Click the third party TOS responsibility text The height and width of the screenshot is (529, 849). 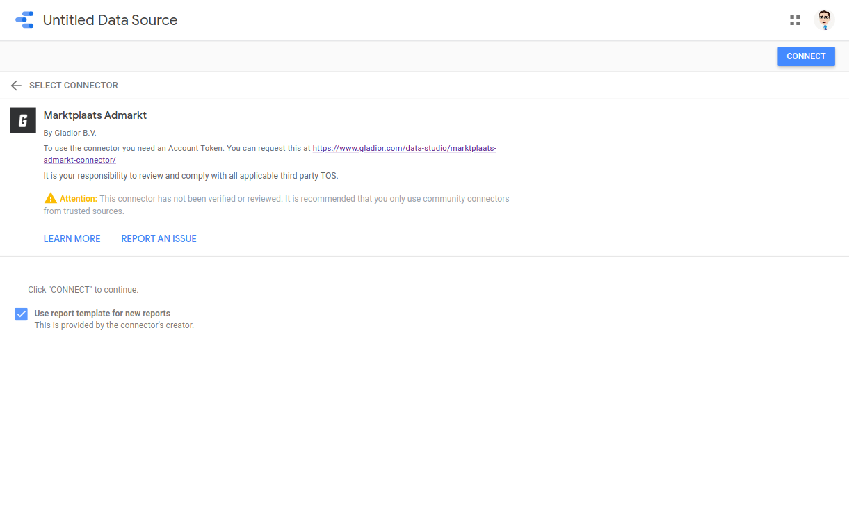coord(191,176)
